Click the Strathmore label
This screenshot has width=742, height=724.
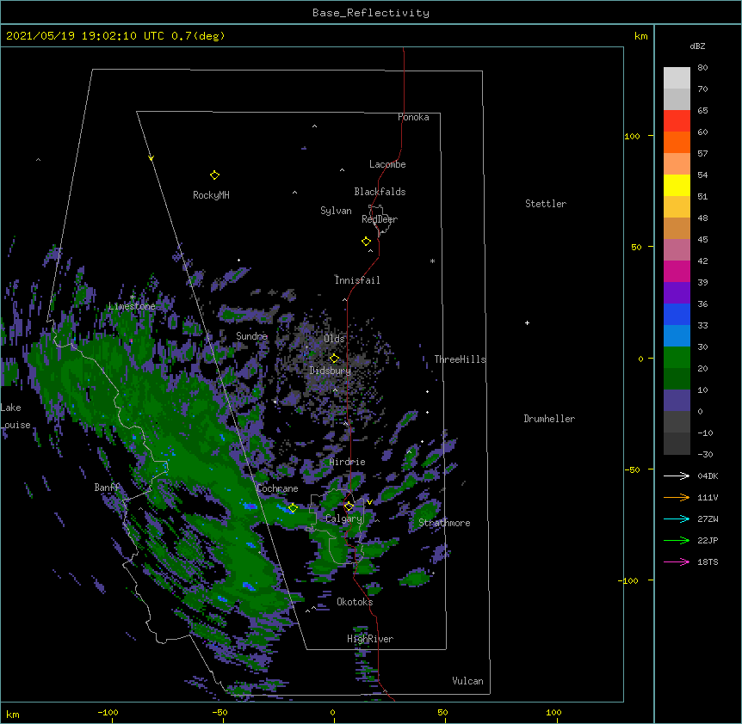point(444,523)
